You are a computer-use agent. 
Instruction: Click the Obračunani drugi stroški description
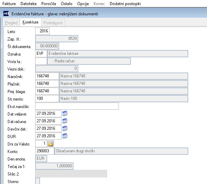(121, 151)
